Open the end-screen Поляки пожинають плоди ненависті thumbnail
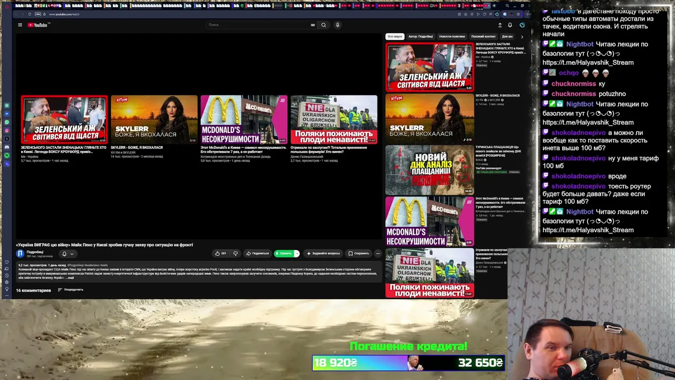Viewport: 675px width, 380px height. 334,119
